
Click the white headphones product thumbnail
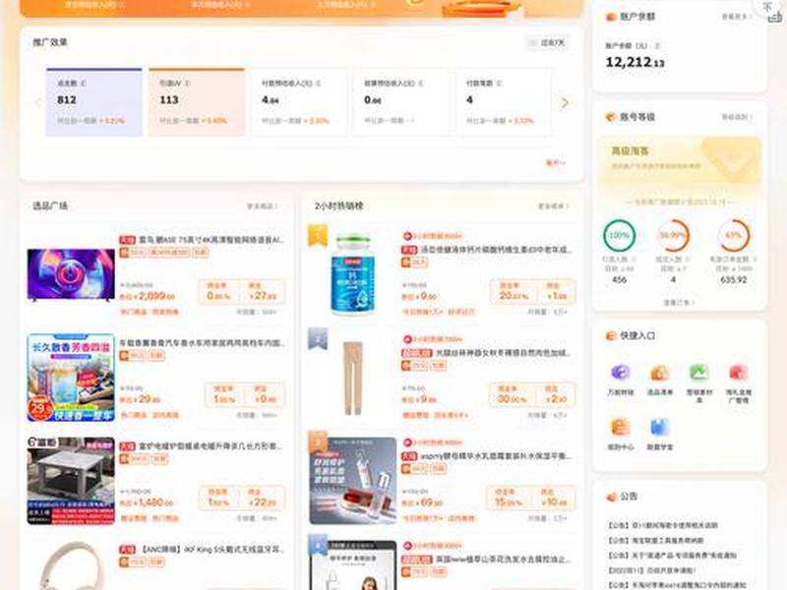point(71,565)
